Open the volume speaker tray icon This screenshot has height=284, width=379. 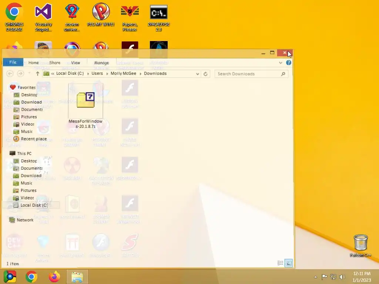[x=342, y=277]
